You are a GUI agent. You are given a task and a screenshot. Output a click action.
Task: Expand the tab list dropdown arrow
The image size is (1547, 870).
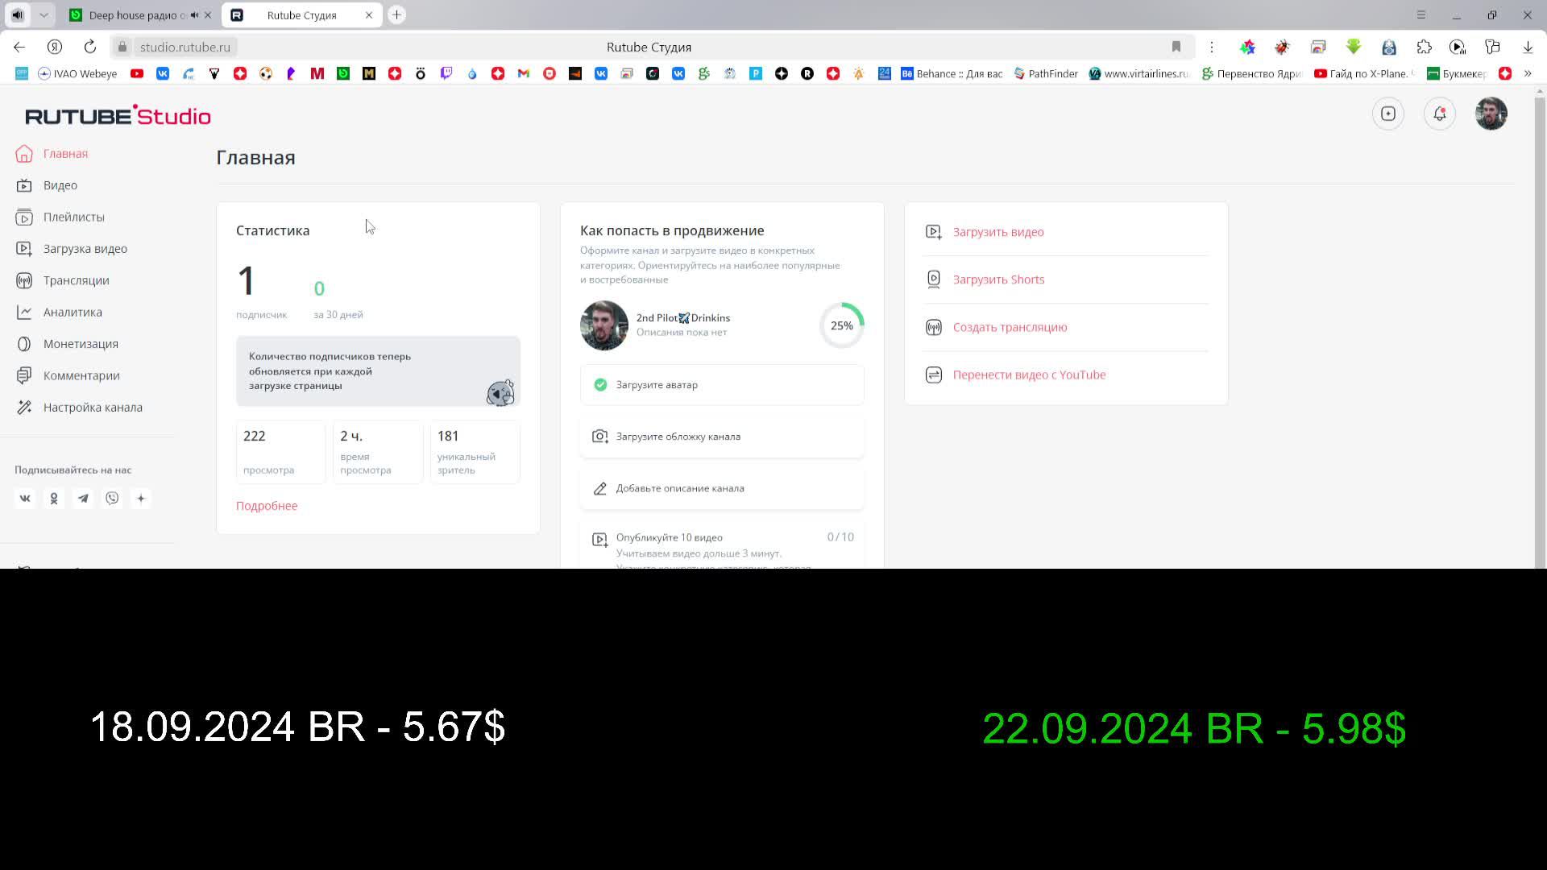coord(44,14)
